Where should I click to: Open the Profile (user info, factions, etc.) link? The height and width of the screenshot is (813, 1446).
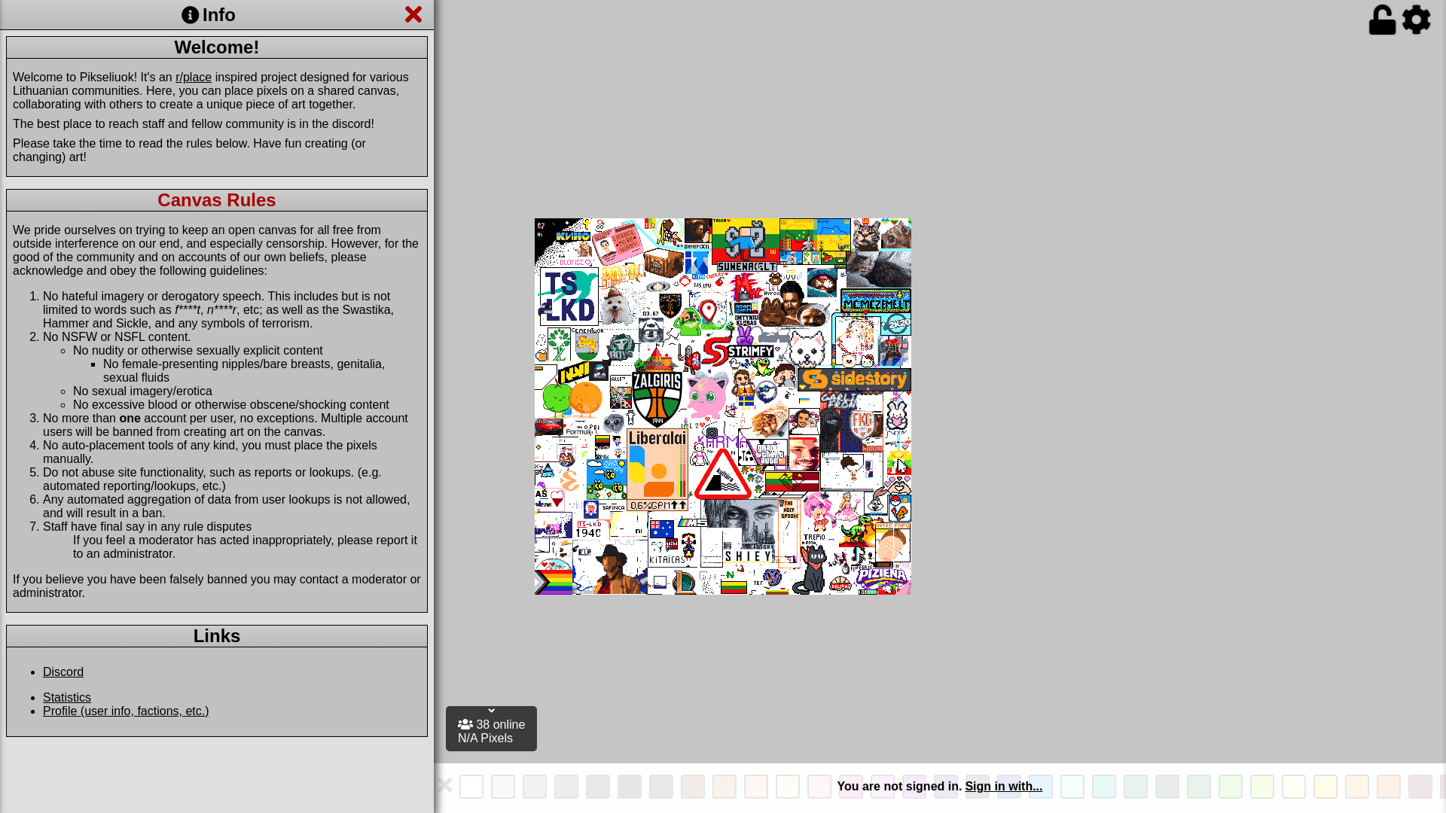point(126,711)
